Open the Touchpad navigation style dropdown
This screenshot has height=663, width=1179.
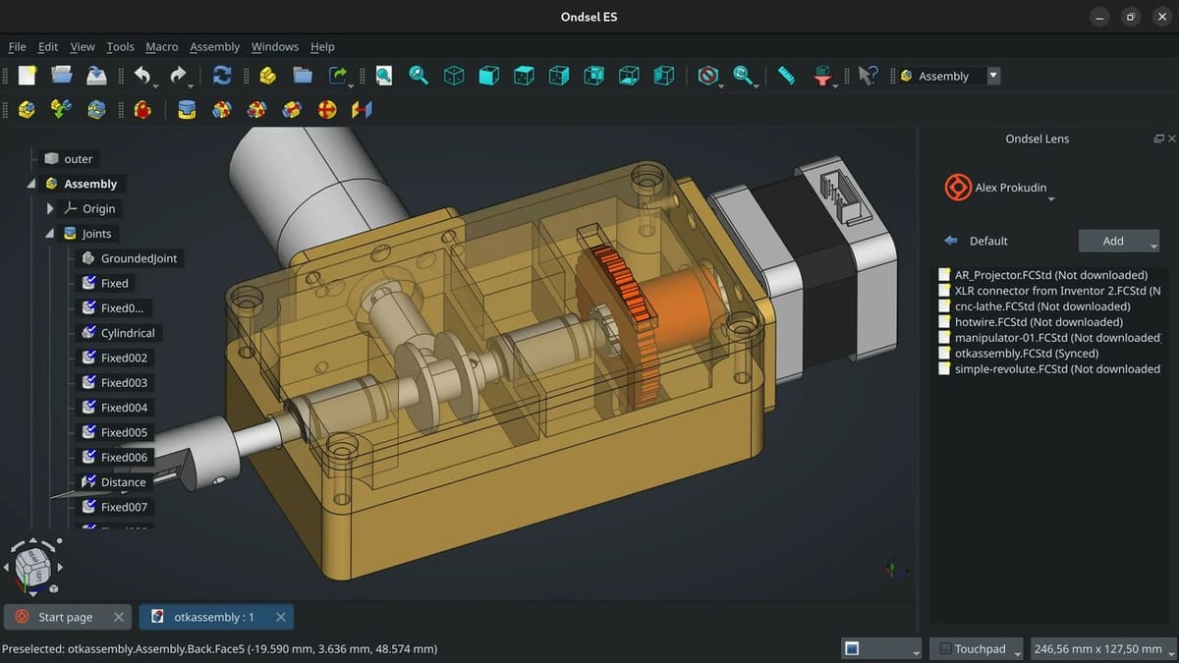[977, 648]
